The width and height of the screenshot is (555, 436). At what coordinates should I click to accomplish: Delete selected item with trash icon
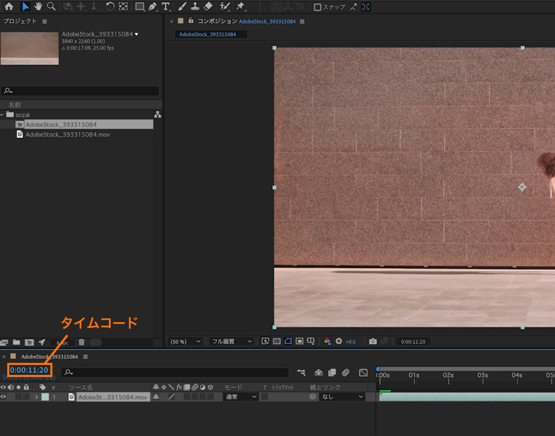[x=81, y=342]
